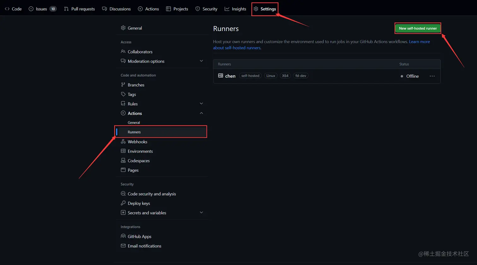Open Pages settings
477x265 pixels.
coord(133,170)
